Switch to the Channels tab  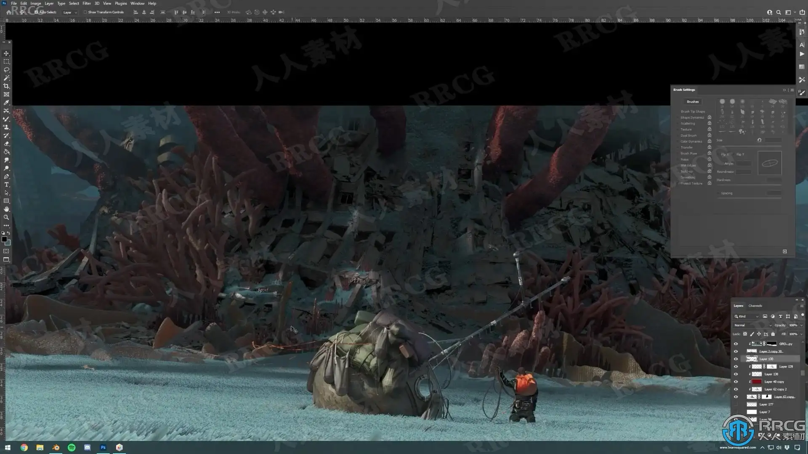pyautogui.click(x=755, y=306)
